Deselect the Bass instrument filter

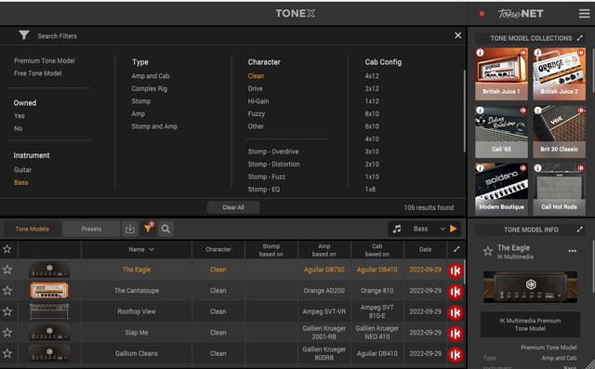click(x=20, y=182)
